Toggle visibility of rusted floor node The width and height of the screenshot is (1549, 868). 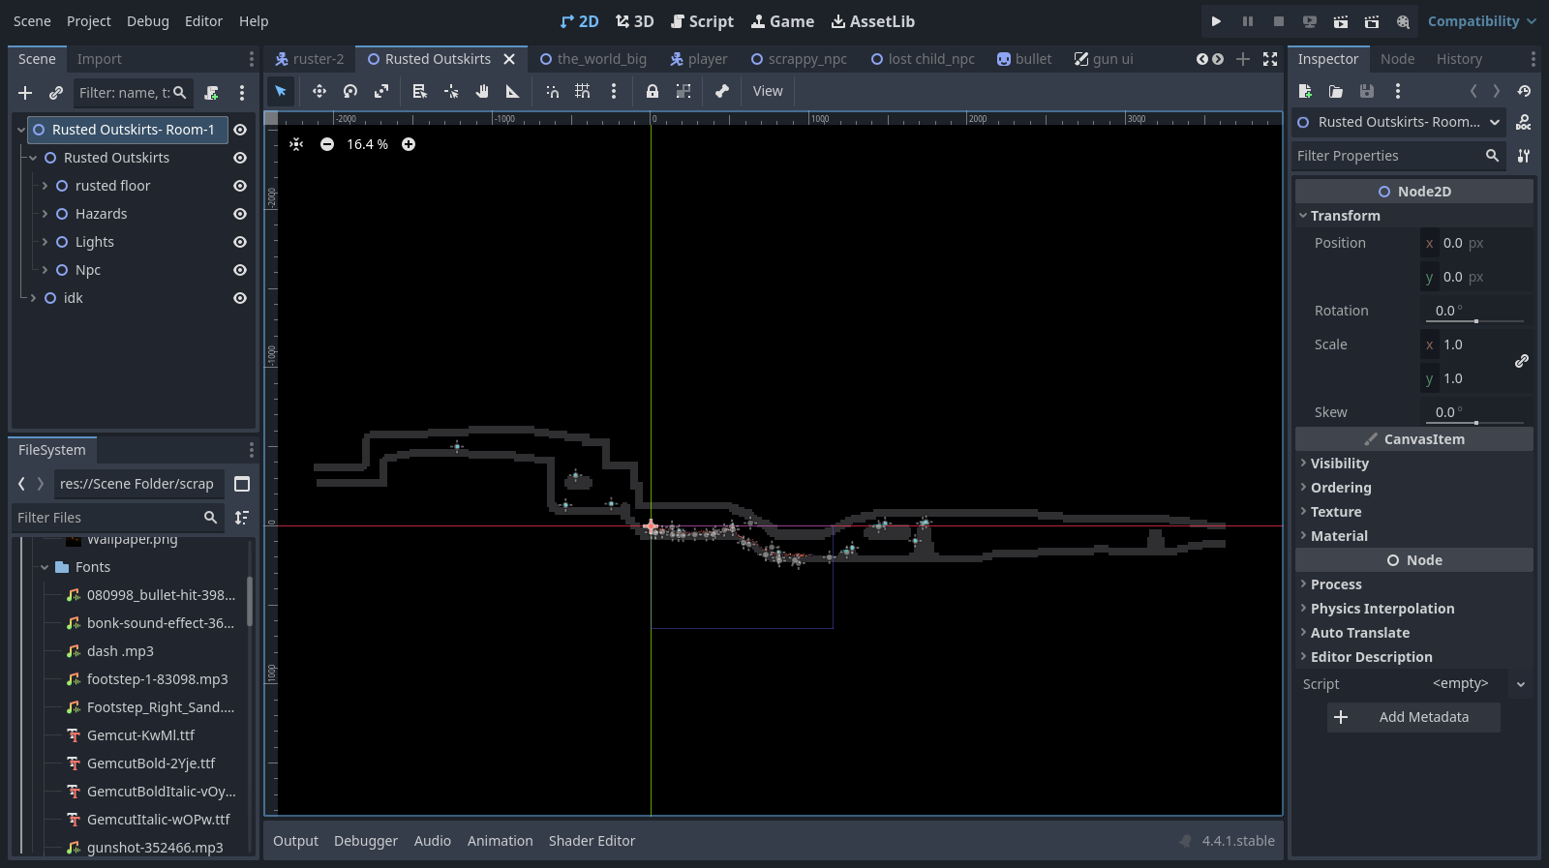tap(240, 186)
